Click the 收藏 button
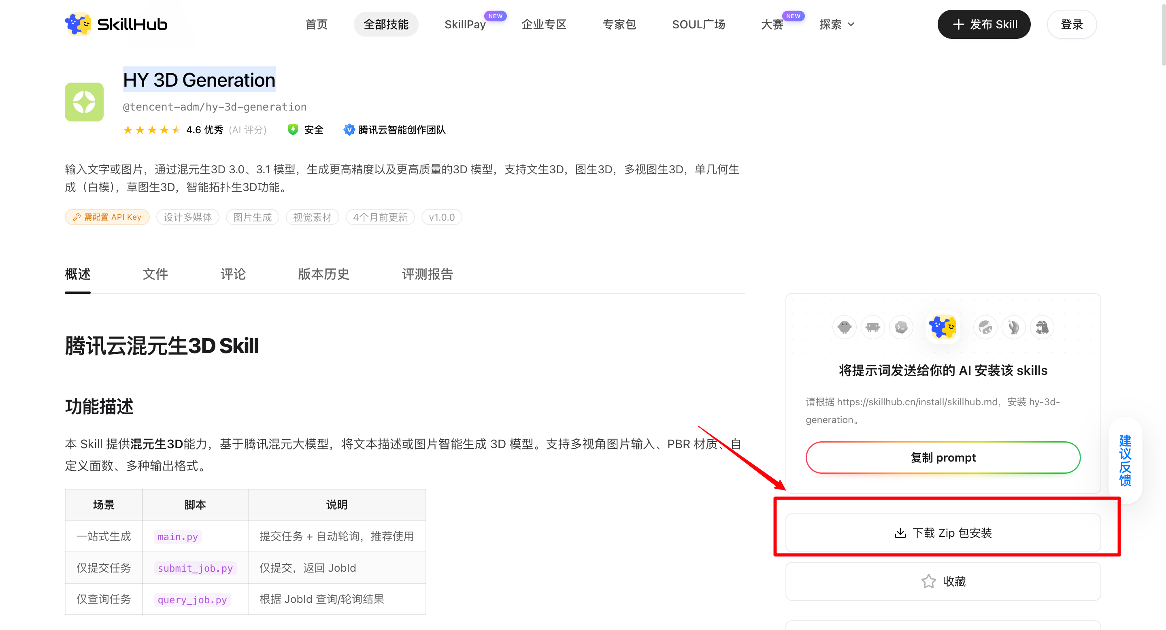1166x630 pixels. coord(943,581)
